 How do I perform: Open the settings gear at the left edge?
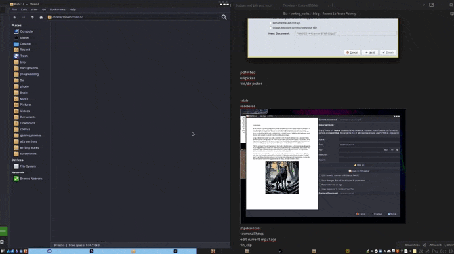coord(3,242)
